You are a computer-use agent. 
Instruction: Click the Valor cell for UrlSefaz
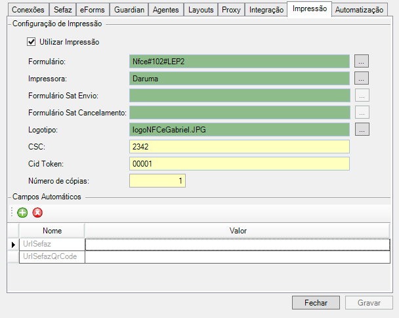pyautogui.click(x=237, y=244)
